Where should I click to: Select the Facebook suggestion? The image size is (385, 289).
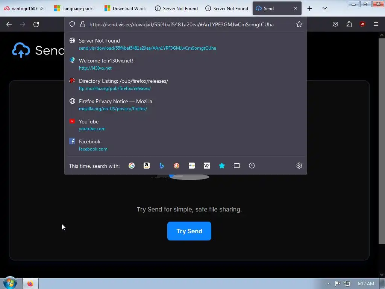point(186,145)
